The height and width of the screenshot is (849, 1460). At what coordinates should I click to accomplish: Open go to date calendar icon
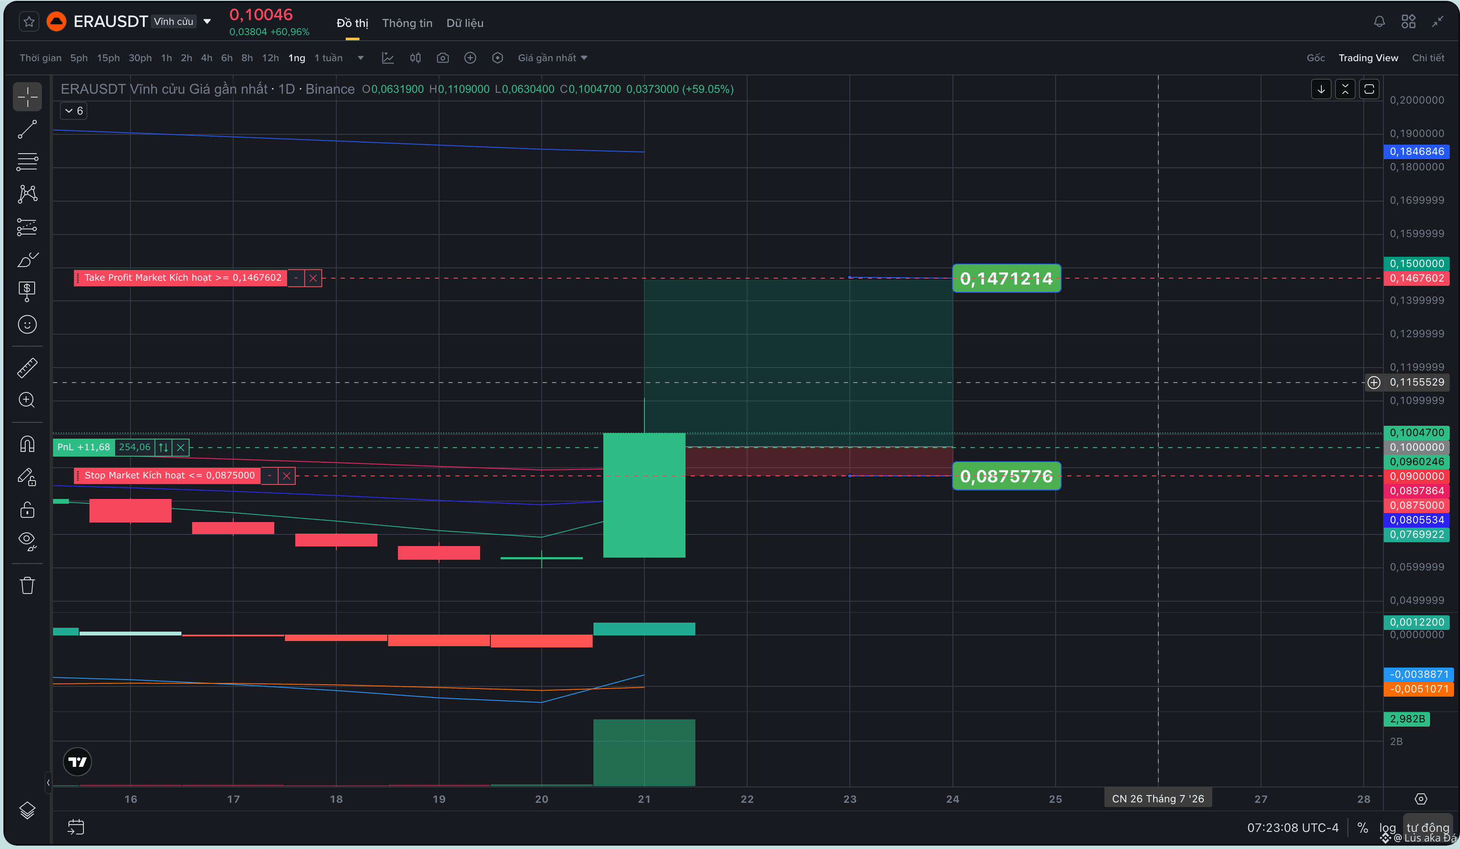click(x=76, y=827)
